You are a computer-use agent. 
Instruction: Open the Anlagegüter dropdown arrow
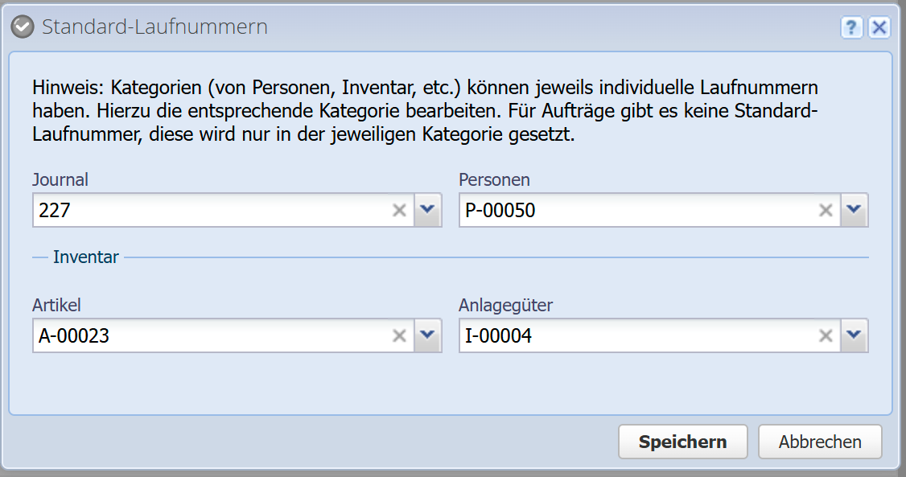point(855,336)
